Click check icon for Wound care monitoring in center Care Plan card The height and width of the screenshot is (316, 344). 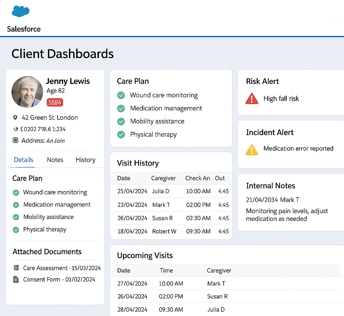[x=121, y=96]
